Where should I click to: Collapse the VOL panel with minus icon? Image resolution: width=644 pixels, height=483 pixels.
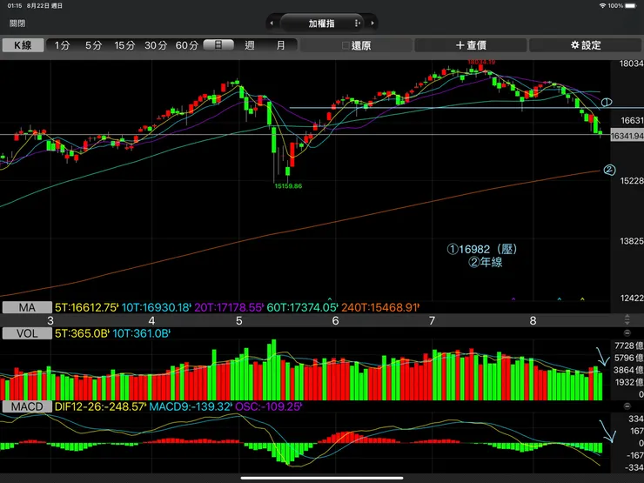[627, 333]
